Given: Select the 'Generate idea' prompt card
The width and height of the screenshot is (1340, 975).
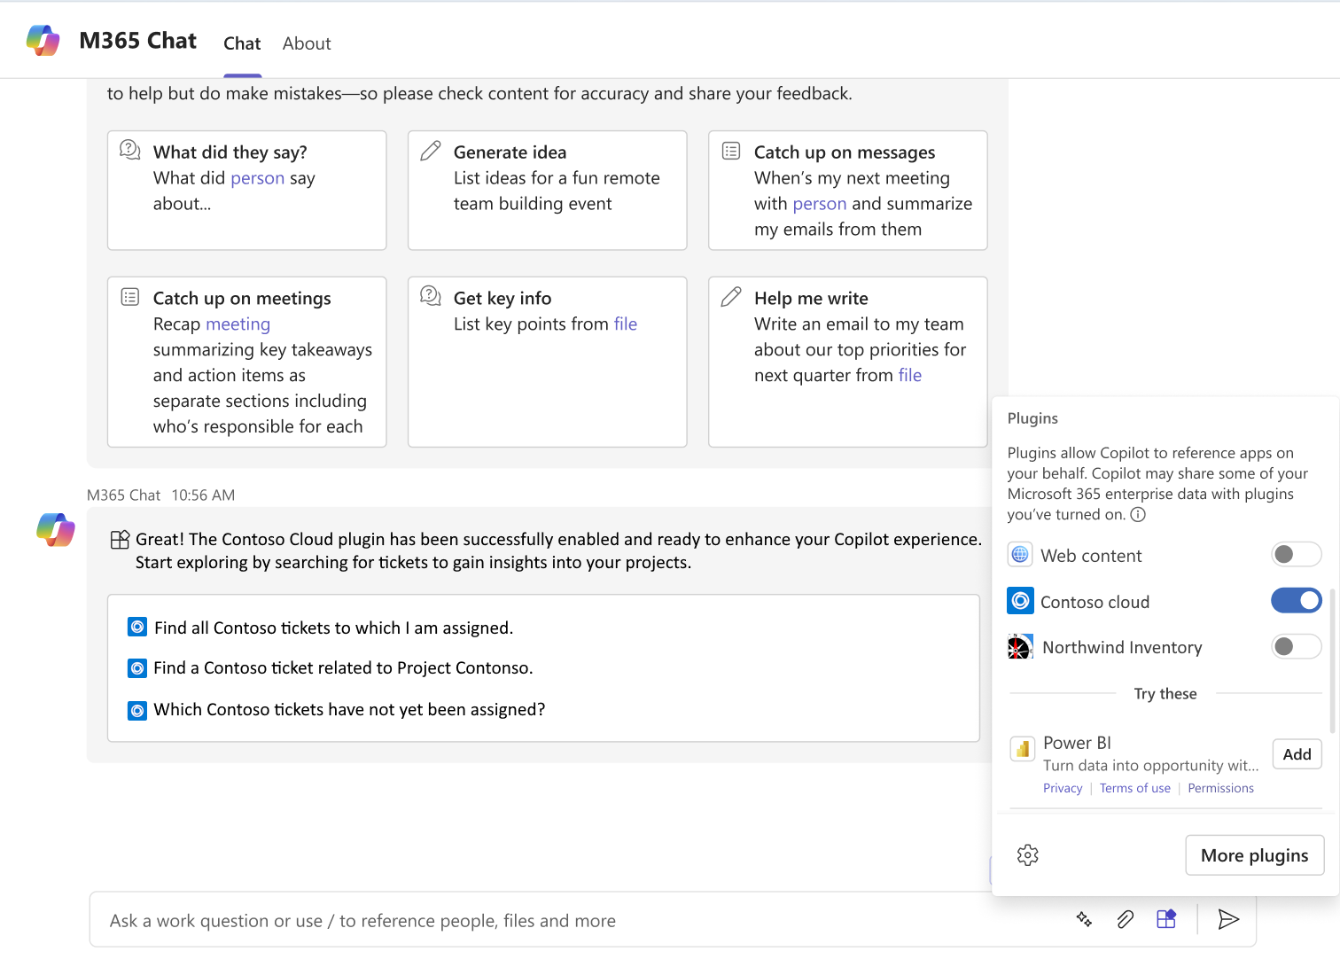Looking at the screenshot, I should pos(547,191).
